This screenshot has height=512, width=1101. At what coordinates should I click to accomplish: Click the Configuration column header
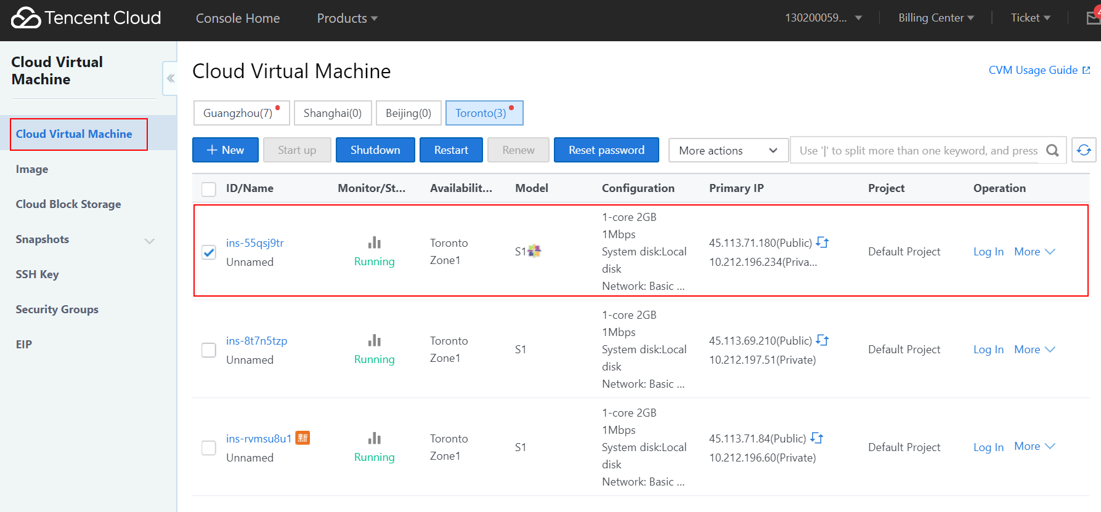click(638, 188)
